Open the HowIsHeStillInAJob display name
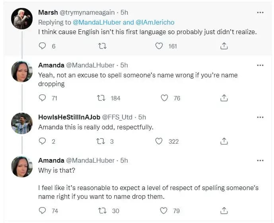The image size is (274, 223). tap(70, 117)
